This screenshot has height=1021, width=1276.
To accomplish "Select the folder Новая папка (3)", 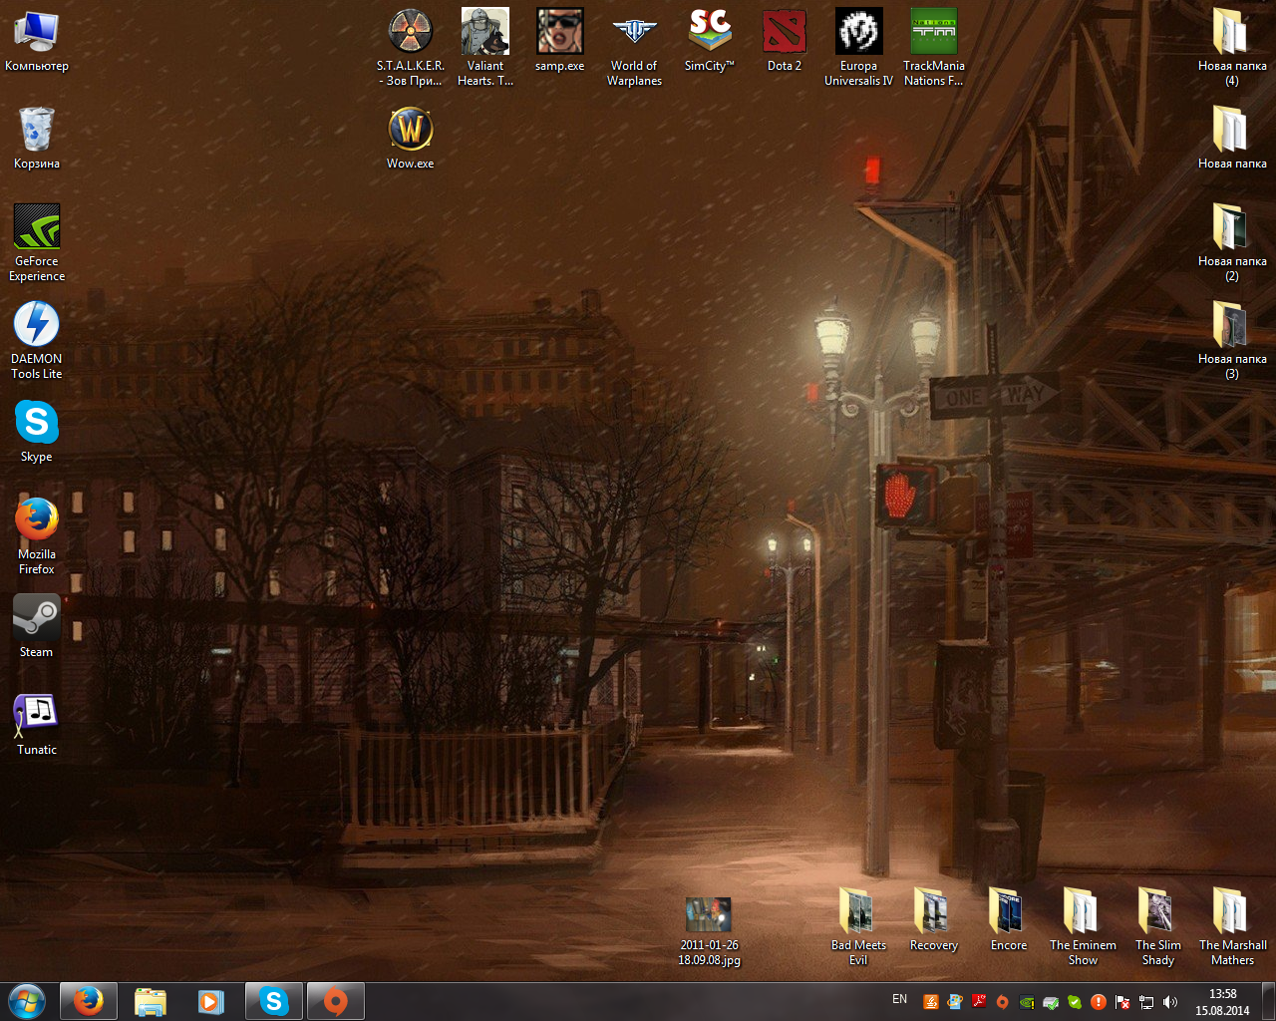I will 1232,341.
